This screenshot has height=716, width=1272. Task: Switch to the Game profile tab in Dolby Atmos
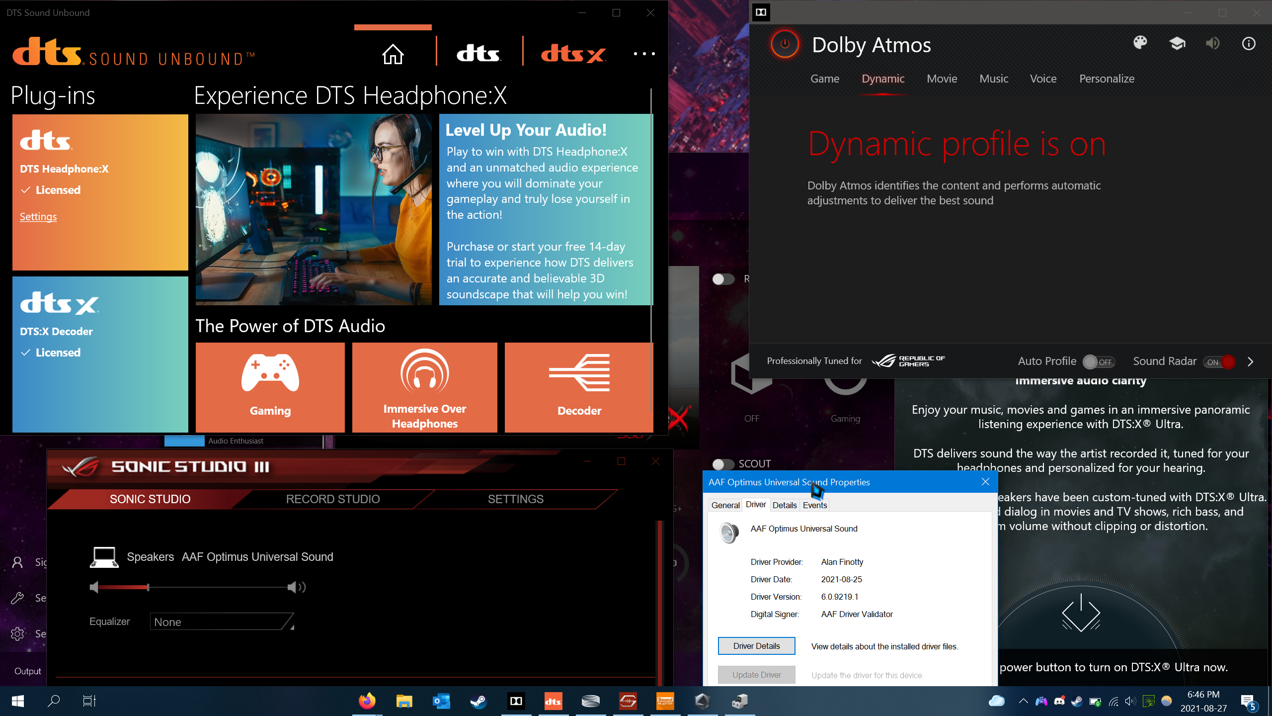[825, 79]
